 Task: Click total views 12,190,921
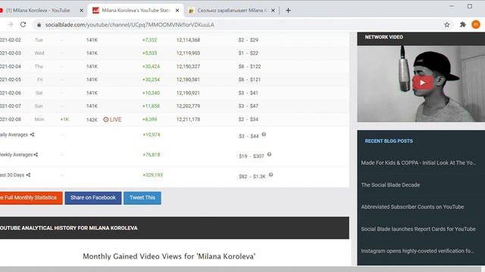(189, 93)
